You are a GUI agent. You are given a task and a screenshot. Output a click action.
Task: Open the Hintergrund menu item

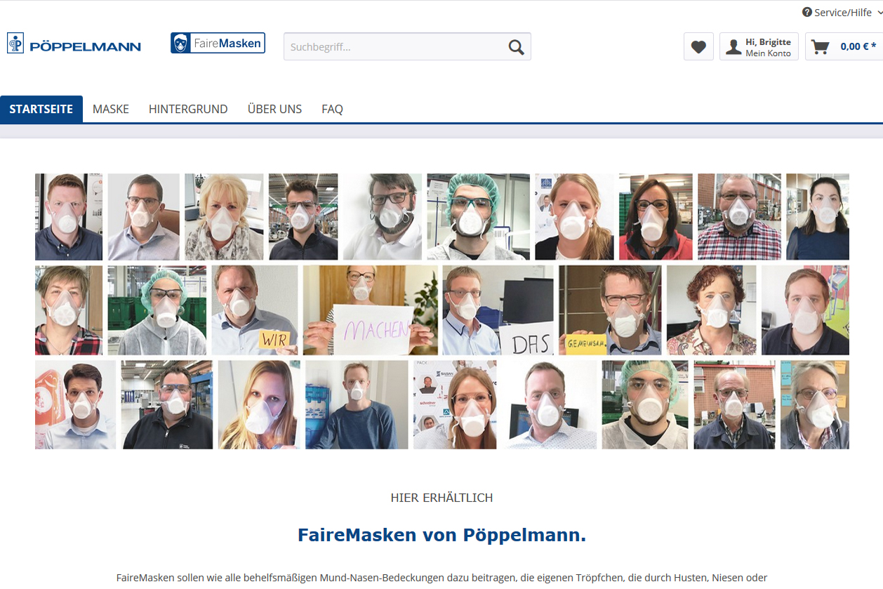pyautogui.click(x=188, y=109)
